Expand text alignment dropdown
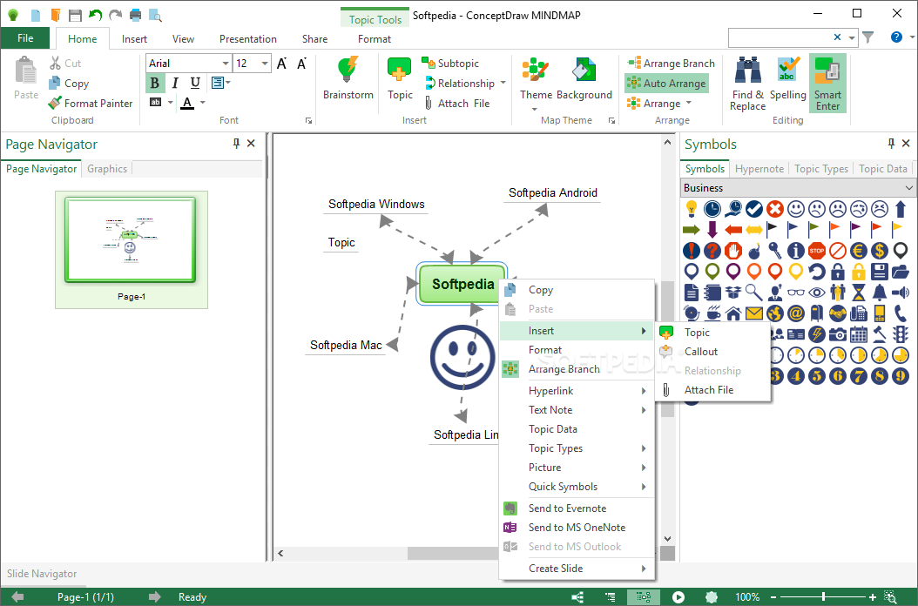 coord(227,83)
